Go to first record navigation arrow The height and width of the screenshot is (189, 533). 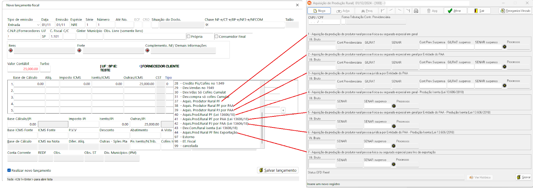pos(383,11)
